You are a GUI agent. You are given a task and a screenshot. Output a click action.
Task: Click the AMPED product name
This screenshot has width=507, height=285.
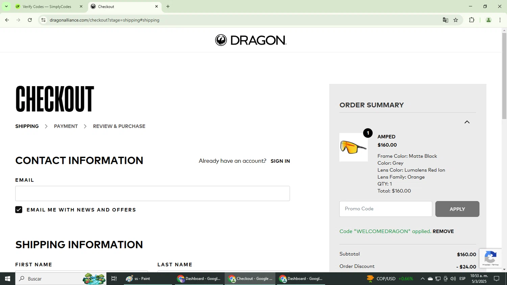[x=386, y=137]
